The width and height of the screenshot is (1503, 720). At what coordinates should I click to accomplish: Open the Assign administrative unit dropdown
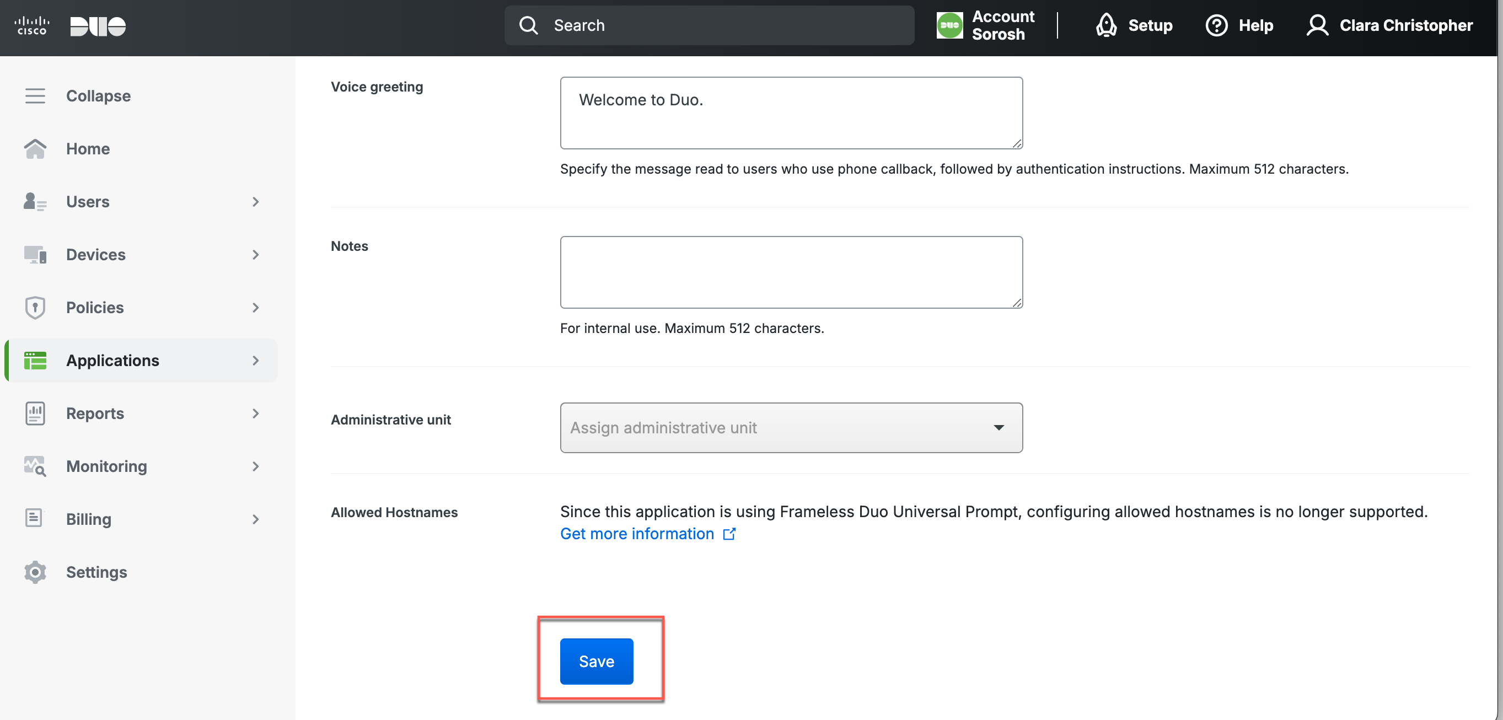[x=791, y=428]
